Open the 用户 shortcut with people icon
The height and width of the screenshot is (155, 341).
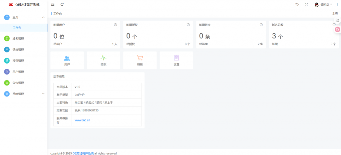click(x=67, y=60)
